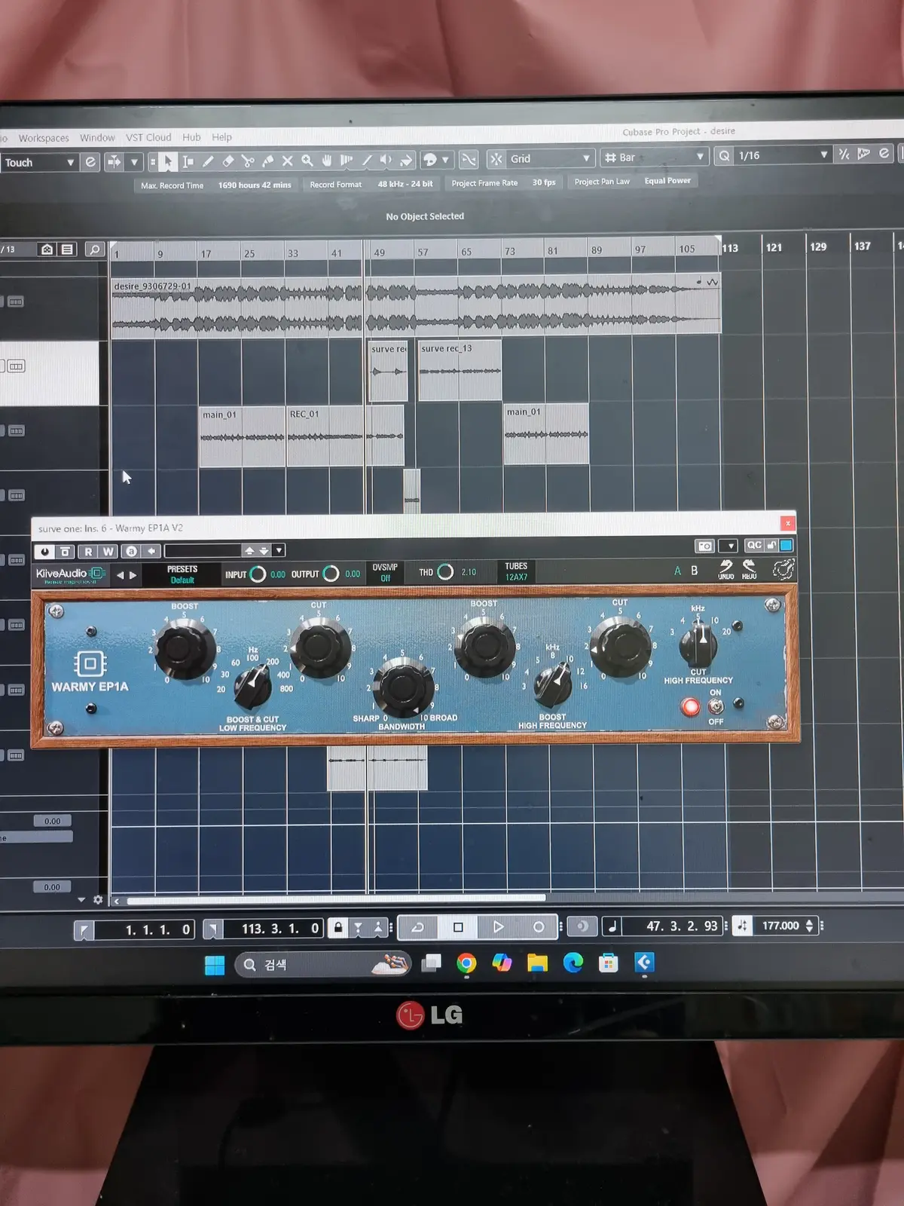The image size is (904, 1206).
Task: Toggle the plugin QC quick controls button
Action: (x=754, y=545)
